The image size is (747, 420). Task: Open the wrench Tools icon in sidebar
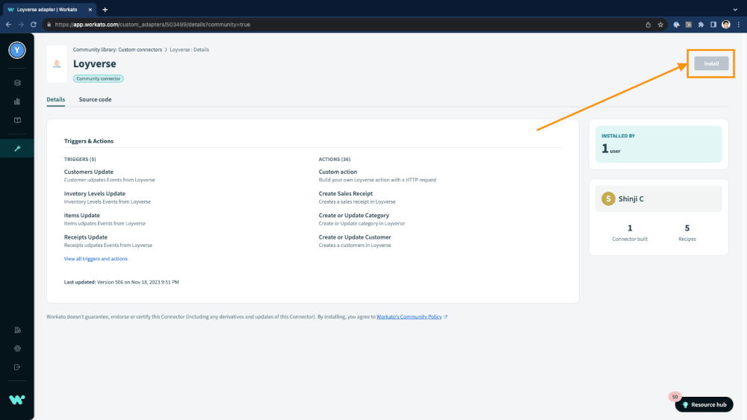coord(17,148)
